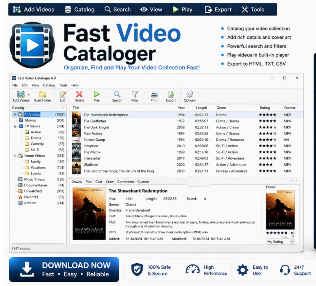This screenshot has height=286, width=316.
Task: Open the My Rating dropdown
Action: [280, 242]
